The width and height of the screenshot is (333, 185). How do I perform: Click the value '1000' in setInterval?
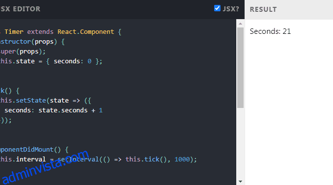click(182, 159)
